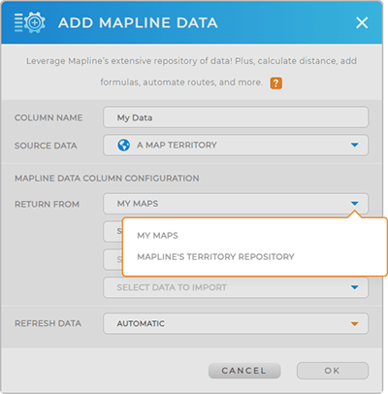The width and height of the screenshot is (388, 394).
Task: Choose Mapline's Territory Repository option
Action: tap(215, 257)
